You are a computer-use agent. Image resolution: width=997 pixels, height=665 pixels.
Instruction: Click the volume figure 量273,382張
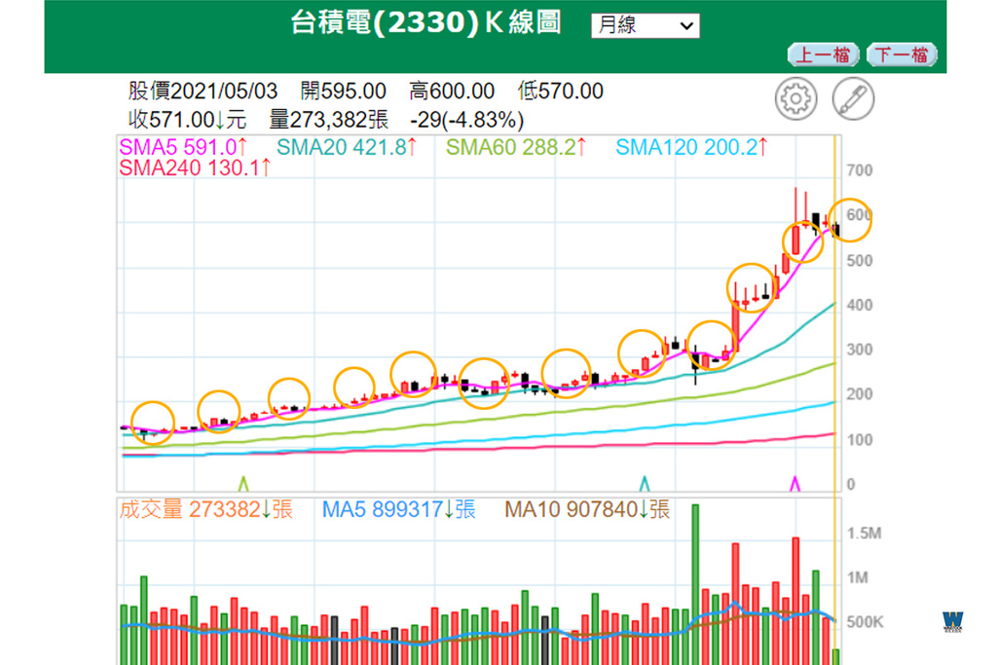click(329, 120)
